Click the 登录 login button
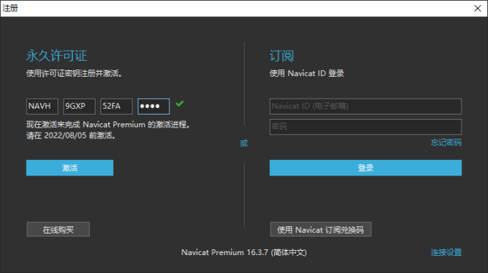 pos(365,168)
